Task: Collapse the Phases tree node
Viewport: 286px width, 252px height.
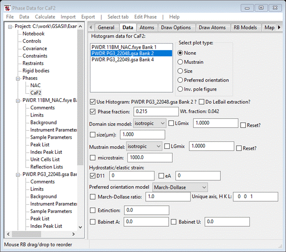Action: (x=18, y=78)
